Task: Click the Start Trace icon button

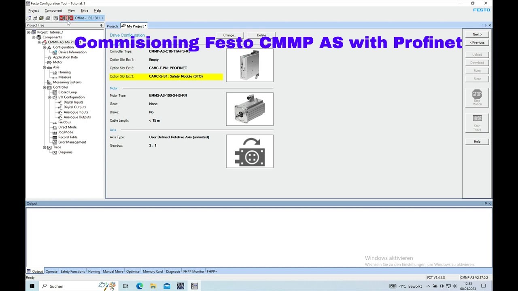Action: coord(477,122)
